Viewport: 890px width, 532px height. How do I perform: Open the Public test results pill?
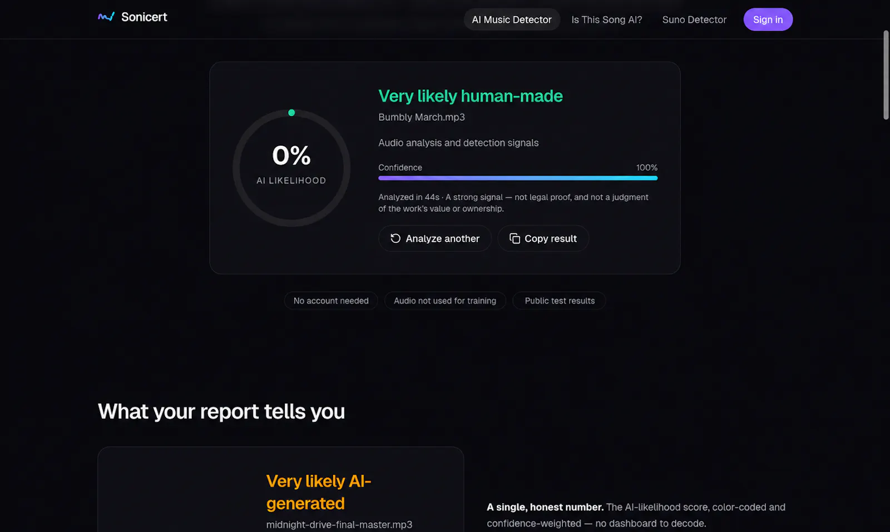click(560, 301)
